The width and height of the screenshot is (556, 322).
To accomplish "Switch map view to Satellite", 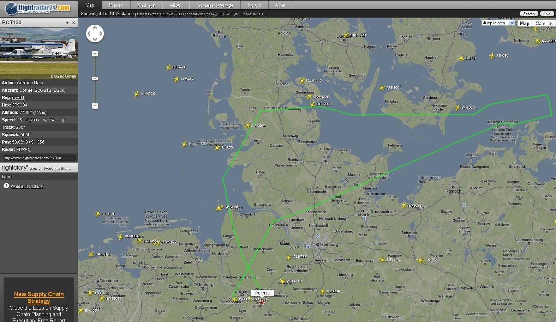I will (x=544, y=23).
